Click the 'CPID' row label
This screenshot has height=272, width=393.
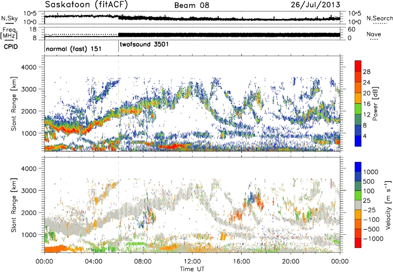pyautogui.click(x=11, y=47)
